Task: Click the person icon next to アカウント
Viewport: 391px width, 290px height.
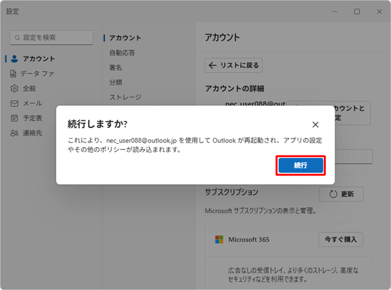Action: (14, 59)
